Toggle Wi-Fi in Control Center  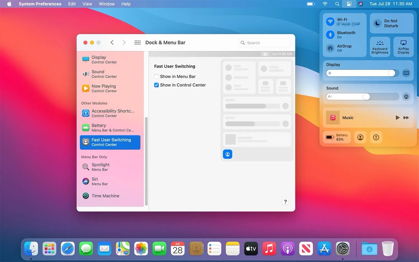click(x=330, y=22)
